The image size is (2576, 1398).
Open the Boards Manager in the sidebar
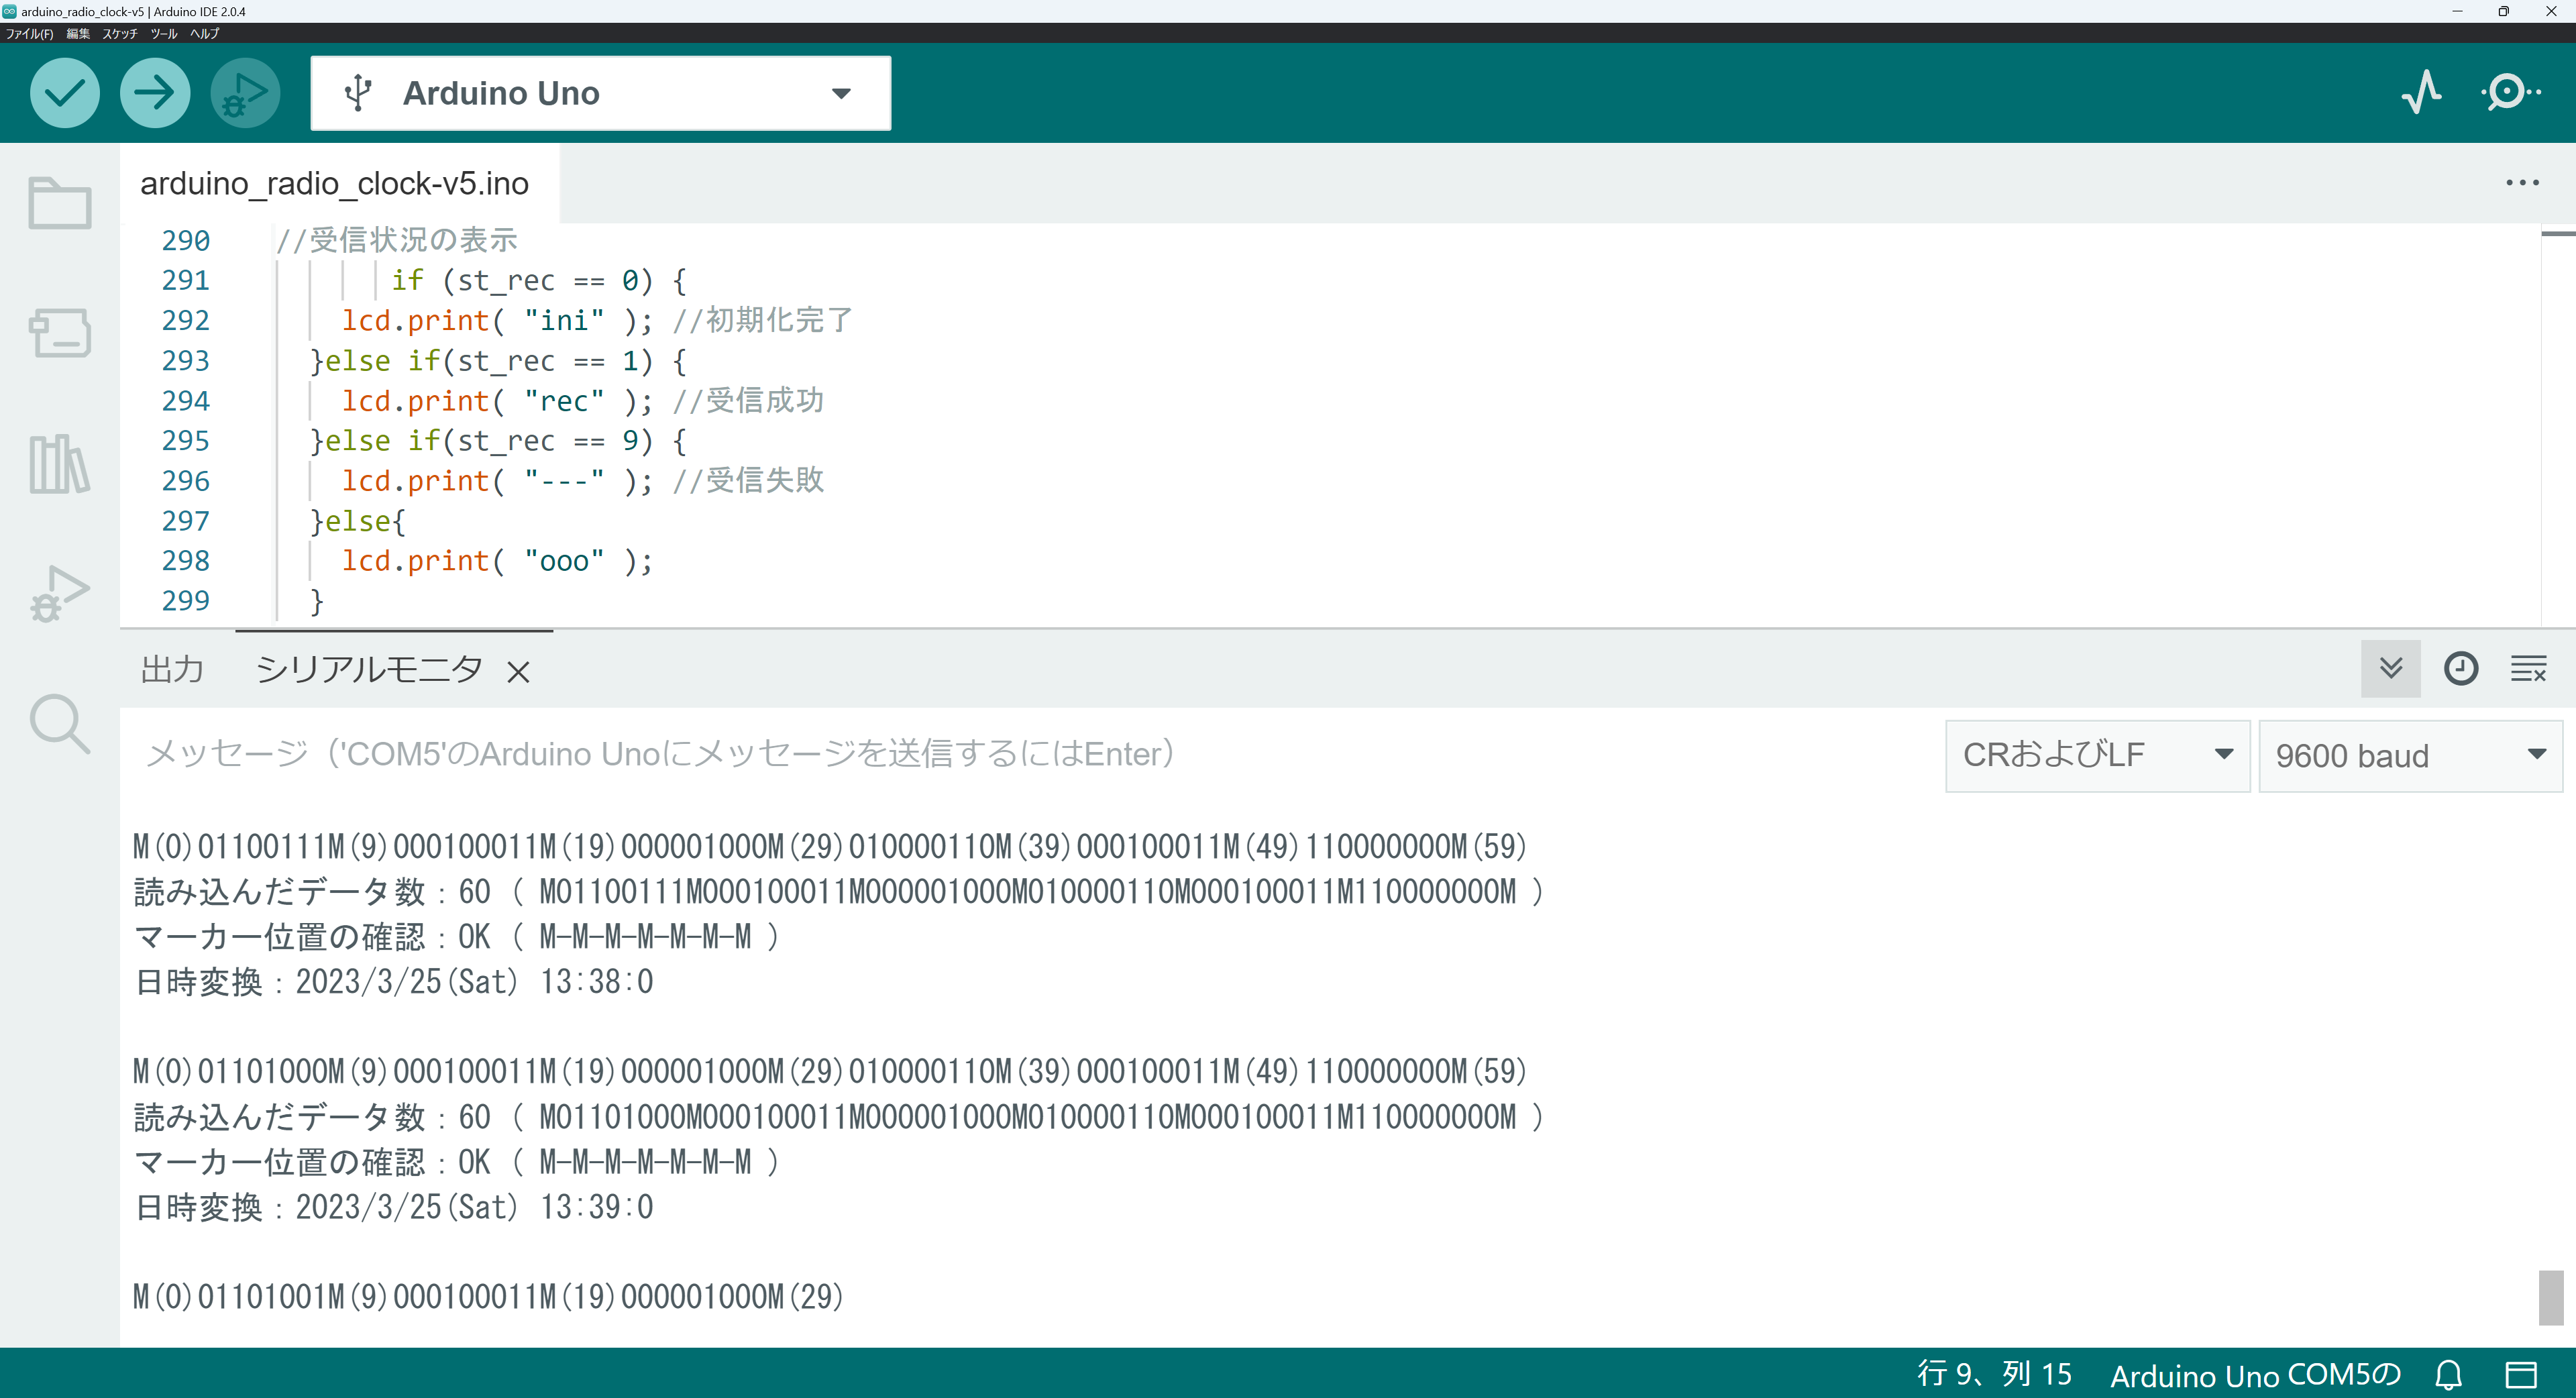coord(59,333)
